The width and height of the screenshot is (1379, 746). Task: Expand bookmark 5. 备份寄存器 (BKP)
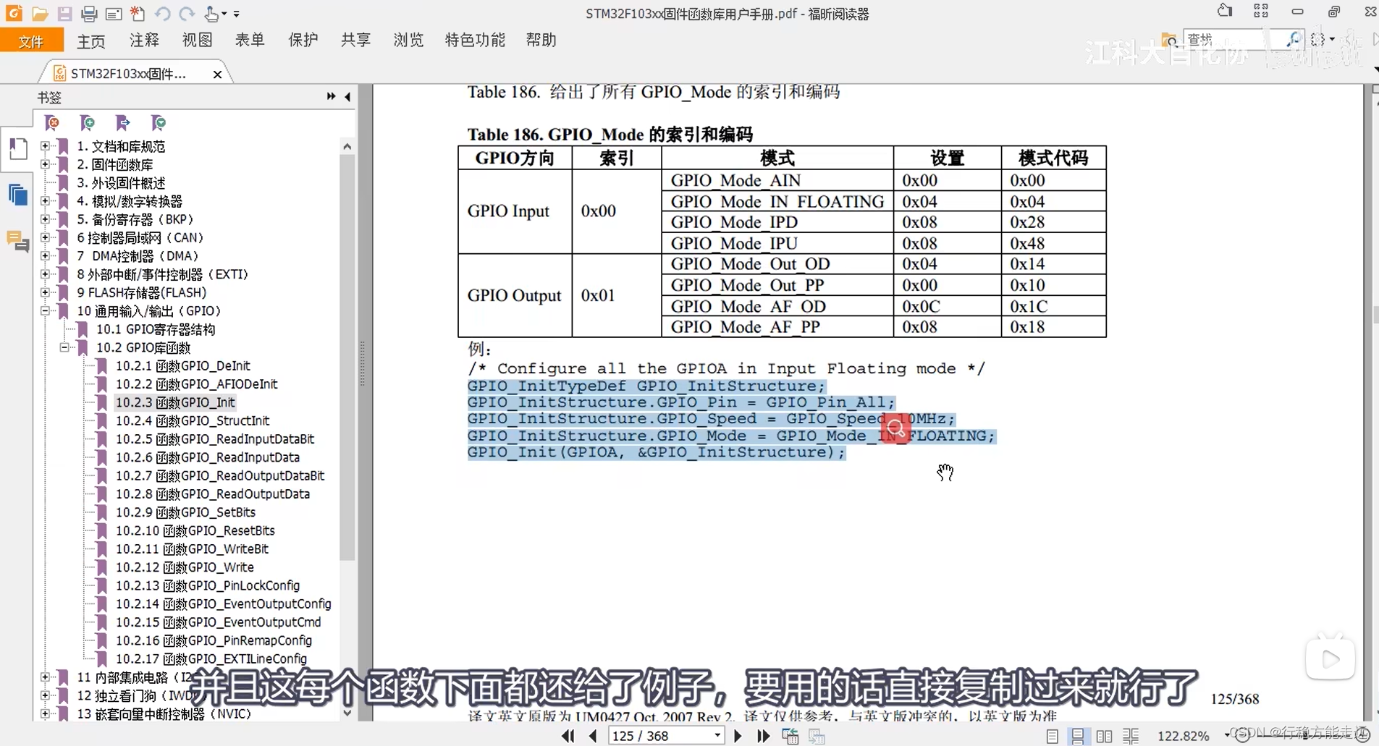(45, 219)
